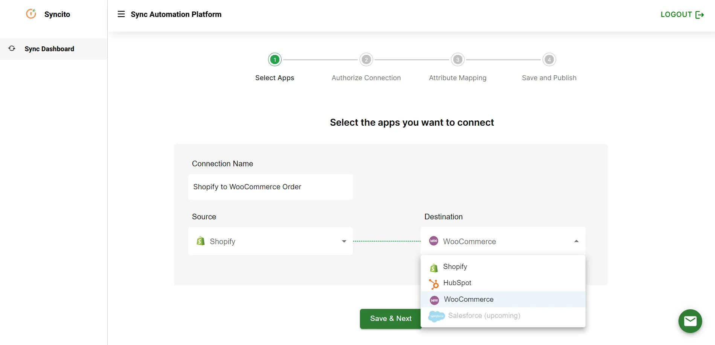Open the chat support widget

point(690,321)
